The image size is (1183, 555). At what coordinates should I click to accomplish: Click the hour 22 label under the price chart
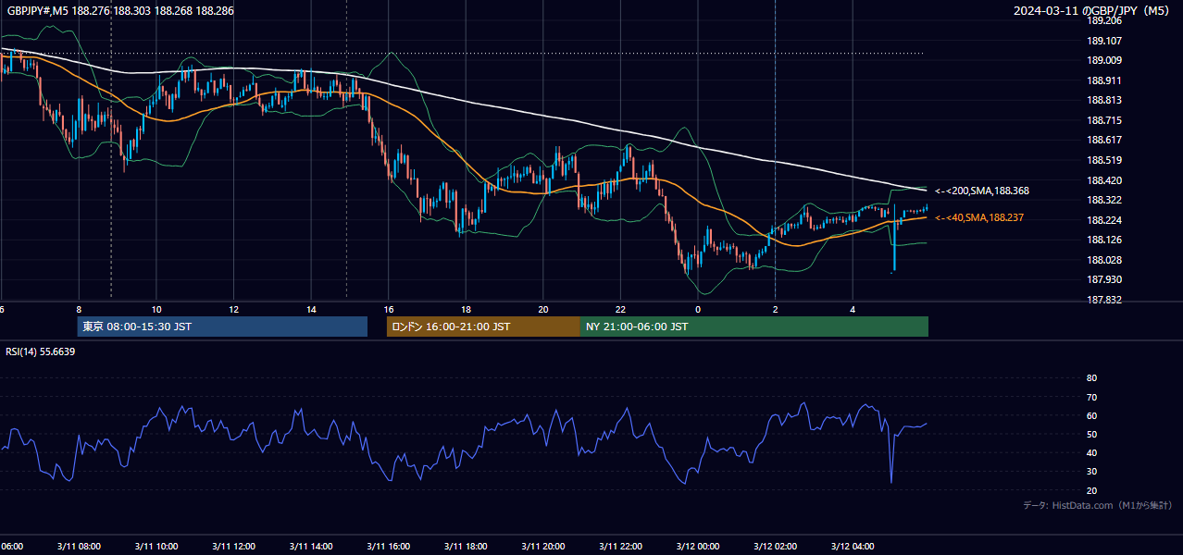(621, 309)
